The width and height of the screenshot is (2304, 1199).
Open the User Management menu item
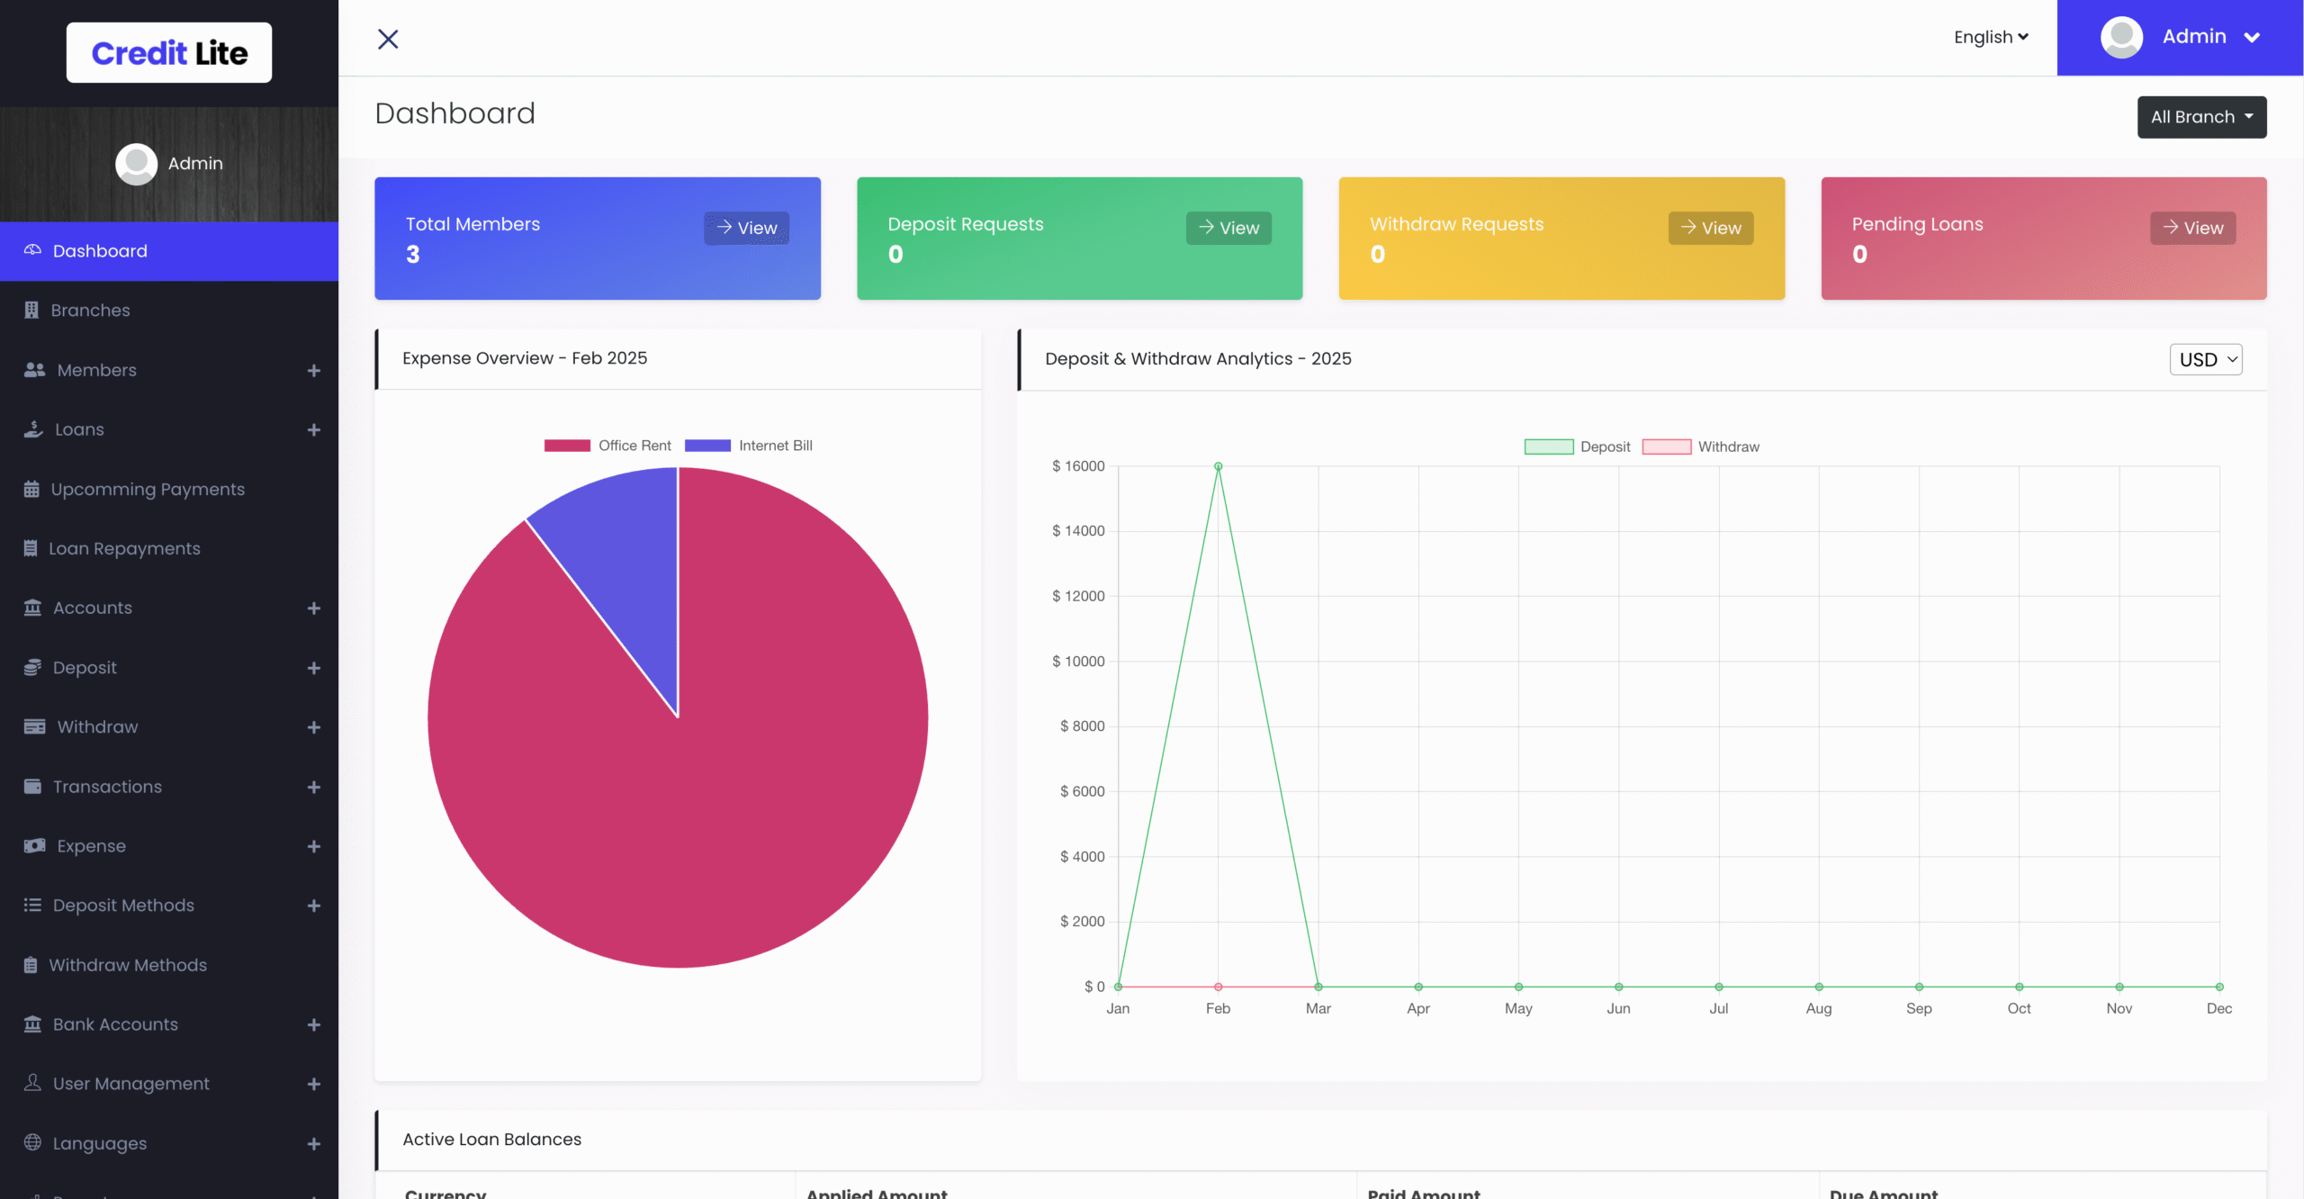click(130, 1083)
